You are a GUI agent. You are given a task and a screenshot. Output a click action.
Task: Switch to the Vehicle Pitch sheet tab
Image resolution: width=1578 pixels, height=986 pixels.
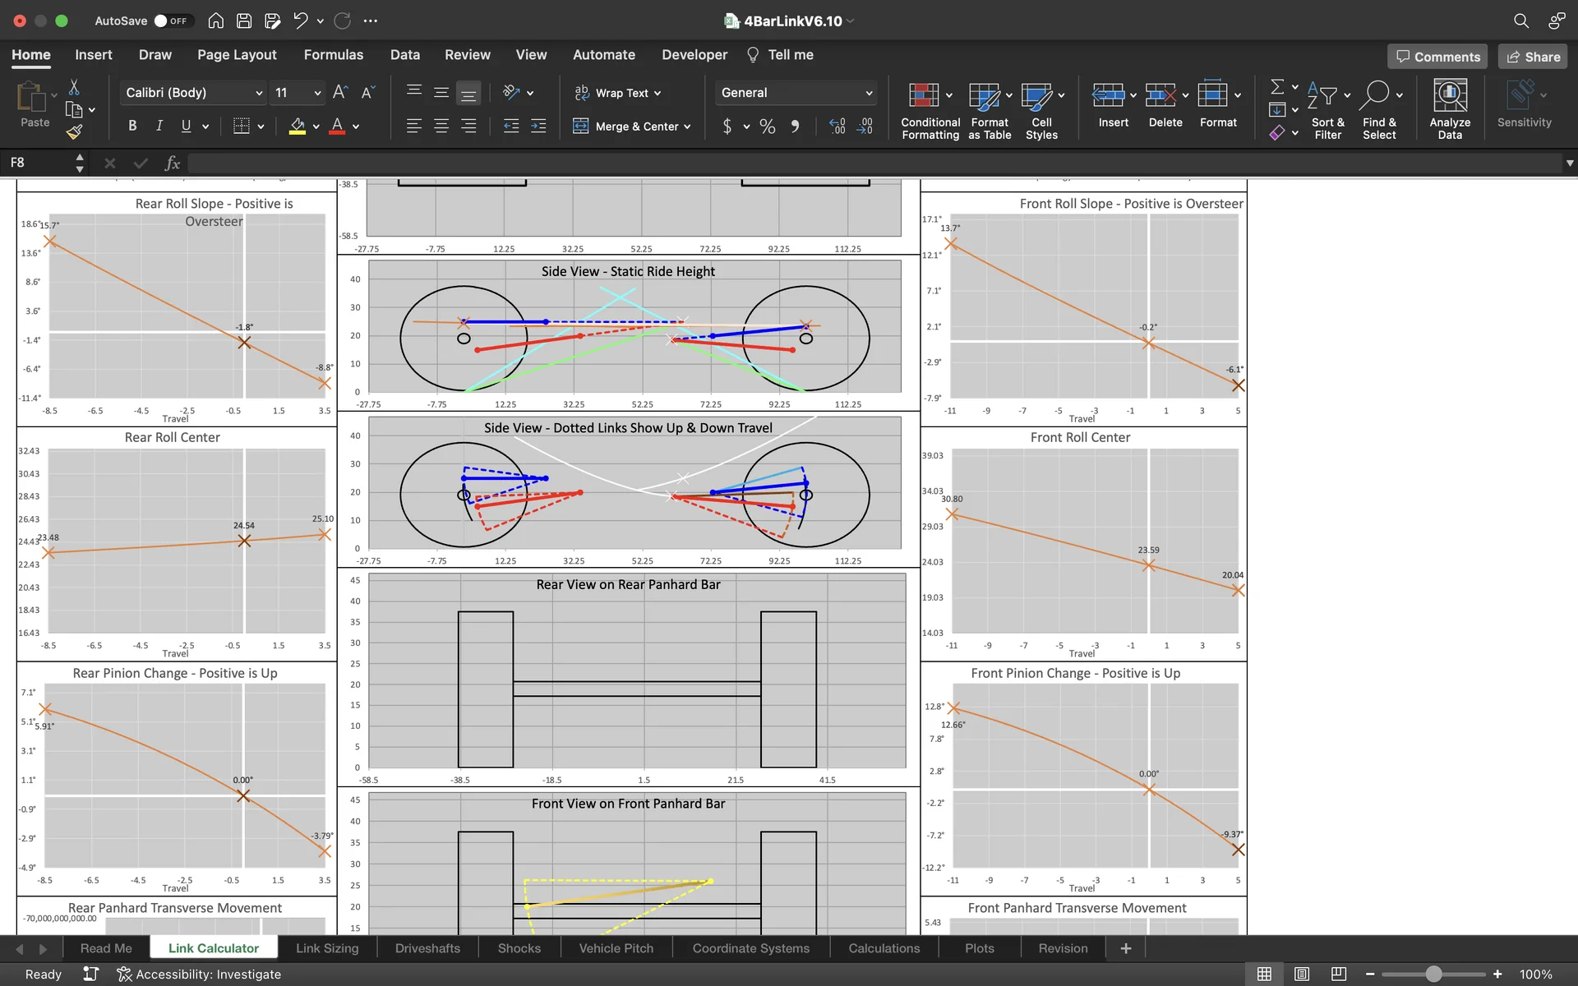tap(616, 948)
